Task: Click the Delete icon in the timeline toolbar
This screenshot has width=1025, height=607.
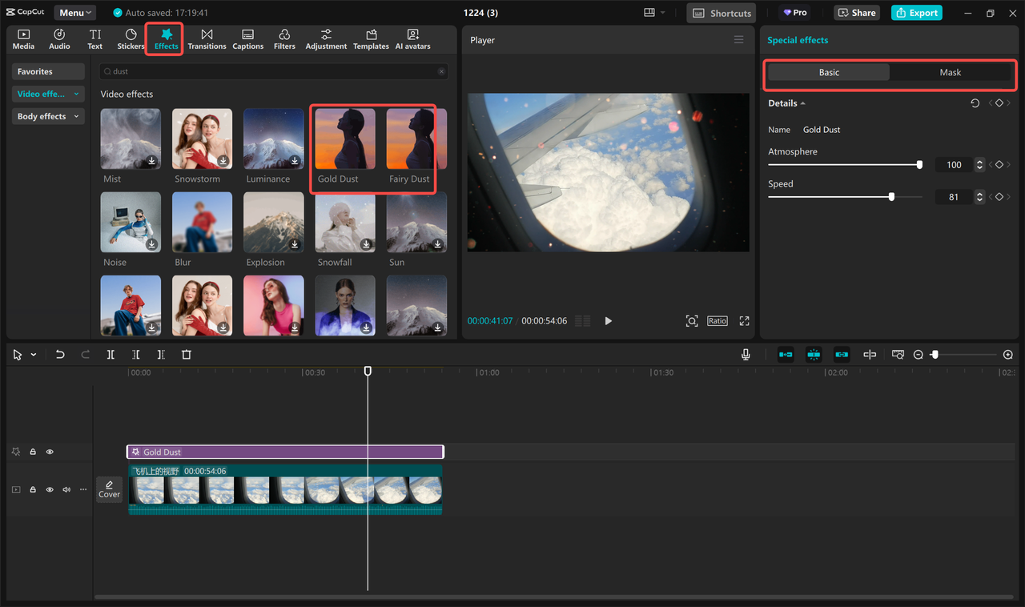Action: click(186, 354)
